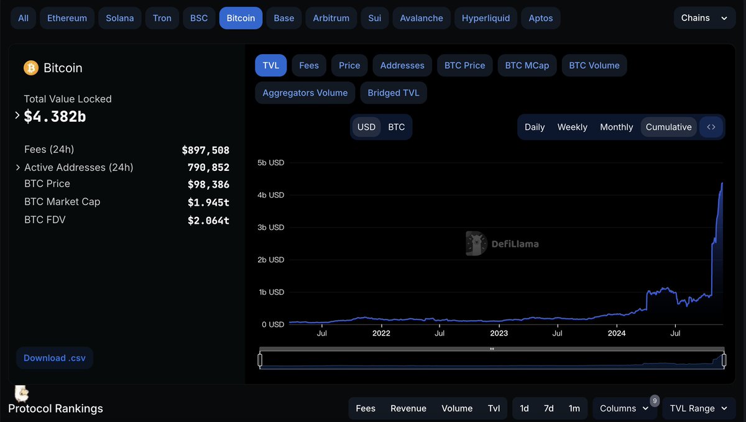746x422 pixels.
Task: Toggle the TVL chart metric
Action: tap(271, 65)
